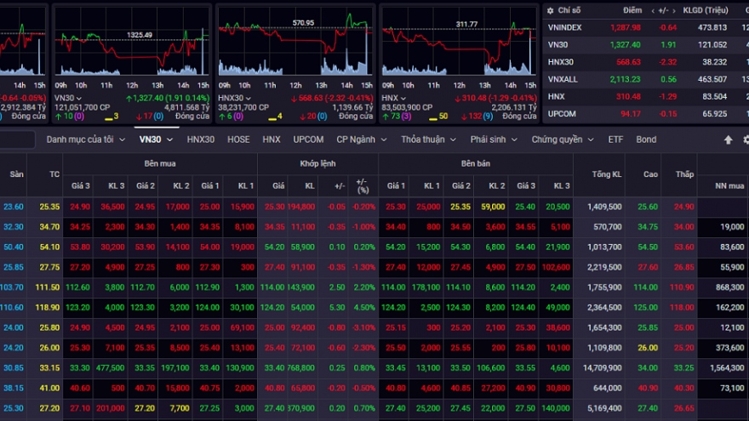
Task: Switch to the HOSE tab
Action: coord(238,139)
